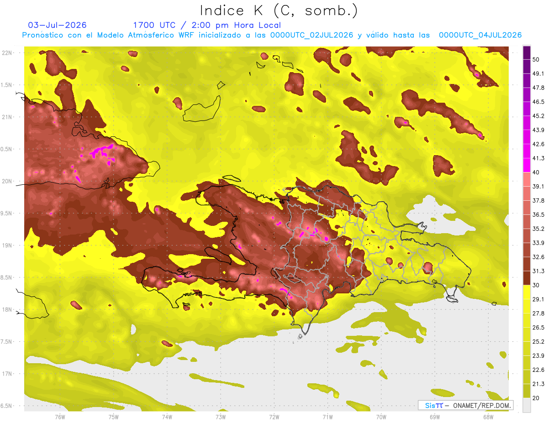Click the colorbar value "42.6"
The height and width of the screenshot is (423, 548).
pyautogui.click(x=538, y=144)
